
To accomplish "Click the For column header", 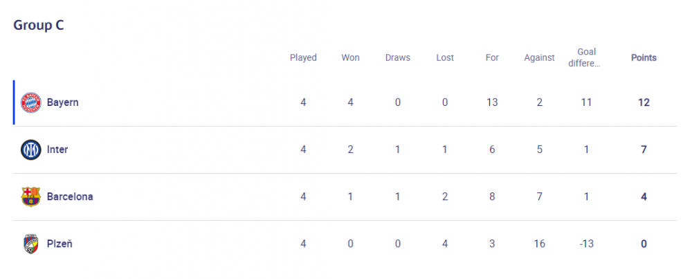I will (492, 58).
